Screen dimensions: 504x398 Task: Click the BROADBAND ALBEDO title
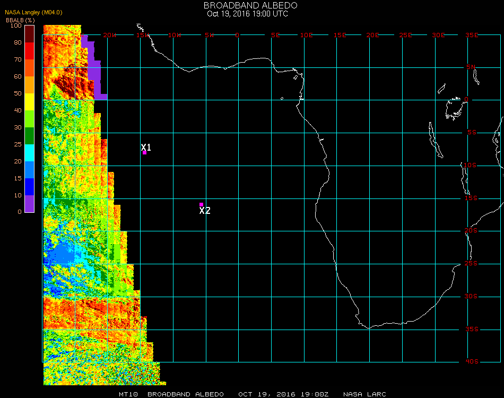click(250, 5)
